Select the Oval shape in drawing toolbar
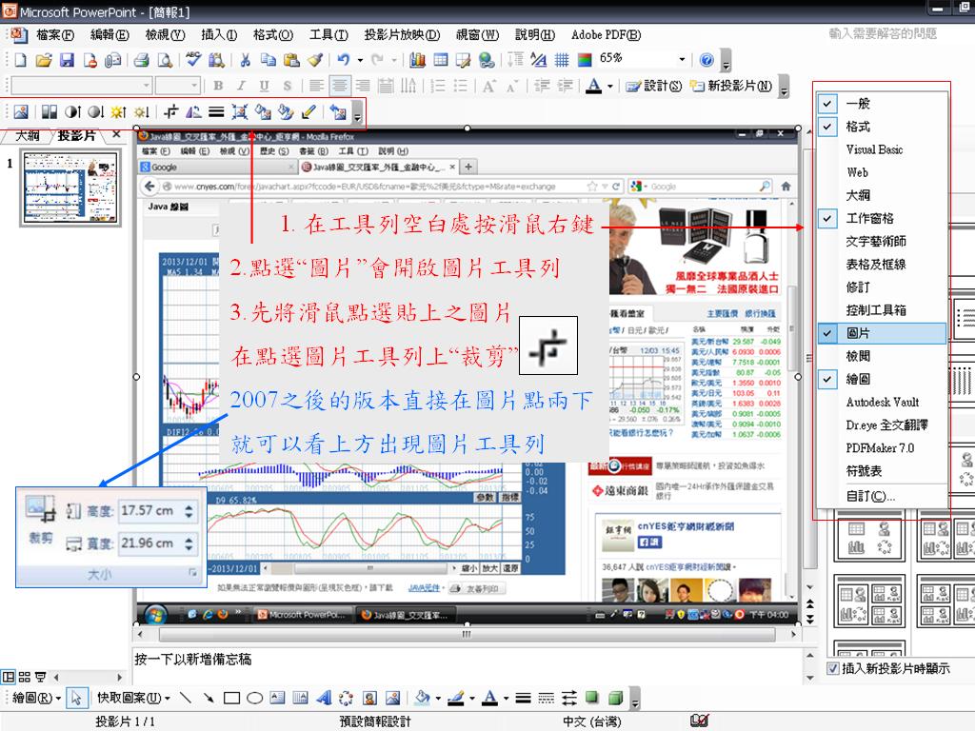The width and height of the screenshot is (975, 731). 254,698
